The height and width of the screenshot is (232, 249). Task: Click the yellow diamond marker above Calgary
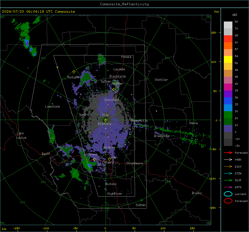[x=109, y=159]
